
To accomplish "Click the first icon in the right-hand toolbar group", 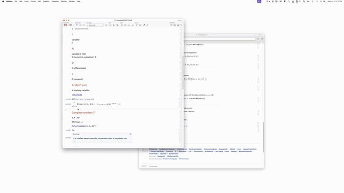I will pyautogui.click(x=171, y=25).
